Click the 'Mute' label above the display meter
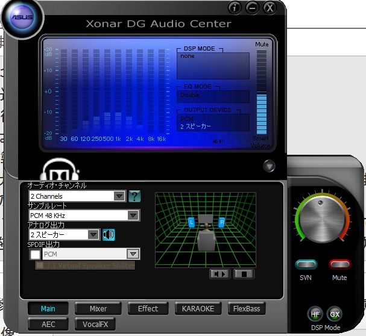 (x=262, y=45)
